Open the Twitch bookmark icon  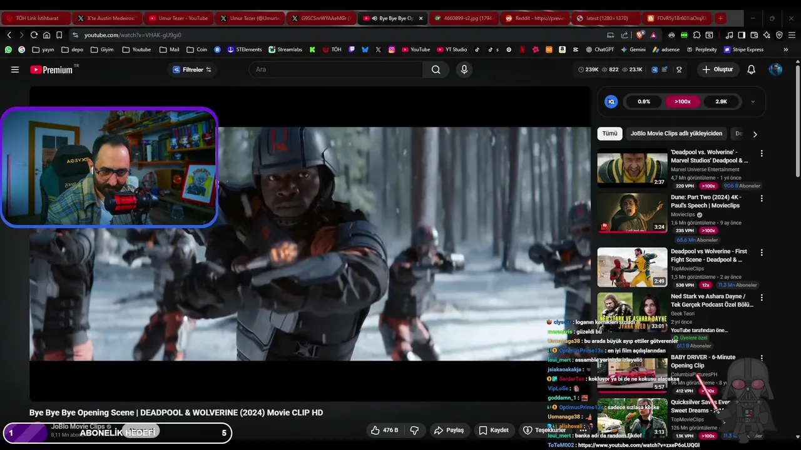(352, 49)
